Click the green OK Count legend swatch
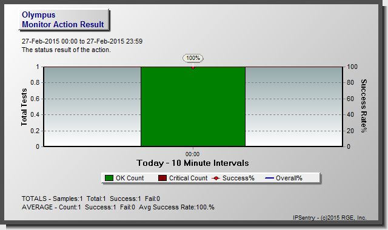This screenshot has height=230, width=388. click(x=109, y=178)
